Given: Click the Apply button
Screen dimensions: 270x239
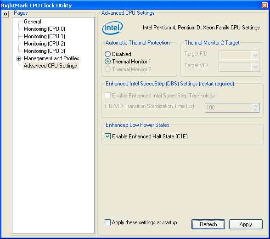Looking at the screenshot, I should [x=246, y=224].
